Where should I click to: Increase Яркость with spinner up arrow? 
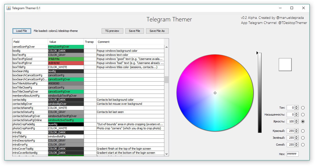(296, 120)
